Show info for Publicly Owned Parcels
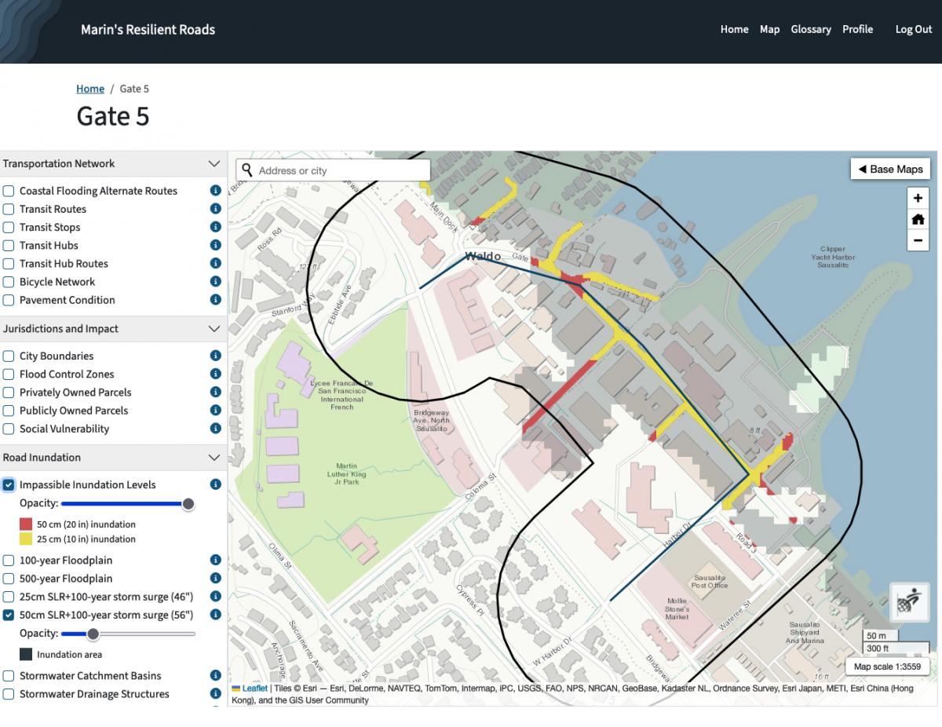This screenshot has width=942, height=727. point(215,410)
